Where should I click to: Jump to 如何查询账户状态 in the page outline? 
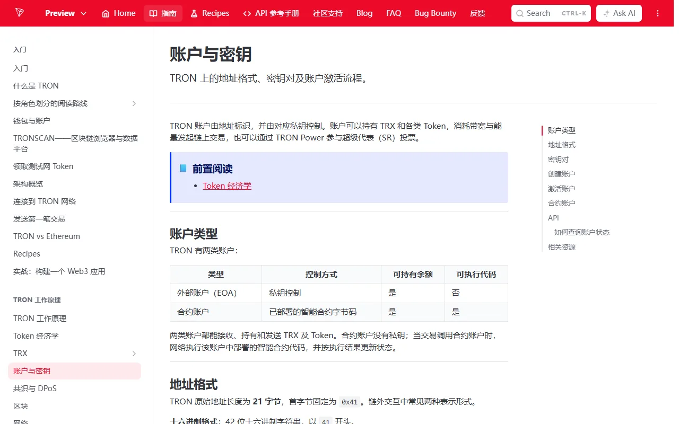[582, 232]
